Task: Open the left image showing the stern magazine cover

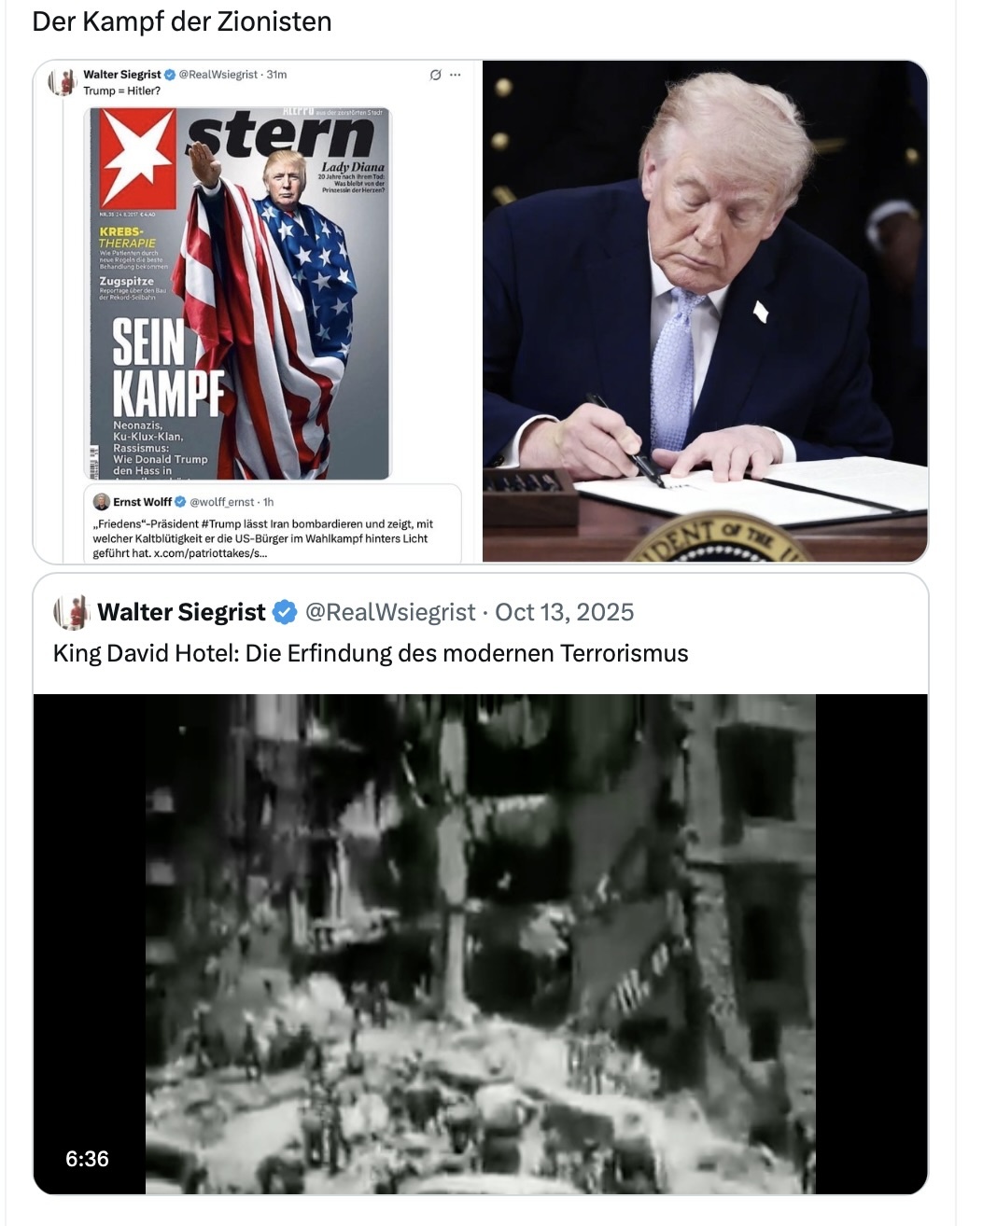Action: pos(257,312)
